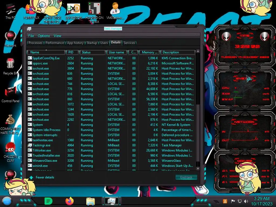
Task: Open the File menu
Action: point(31,36)
